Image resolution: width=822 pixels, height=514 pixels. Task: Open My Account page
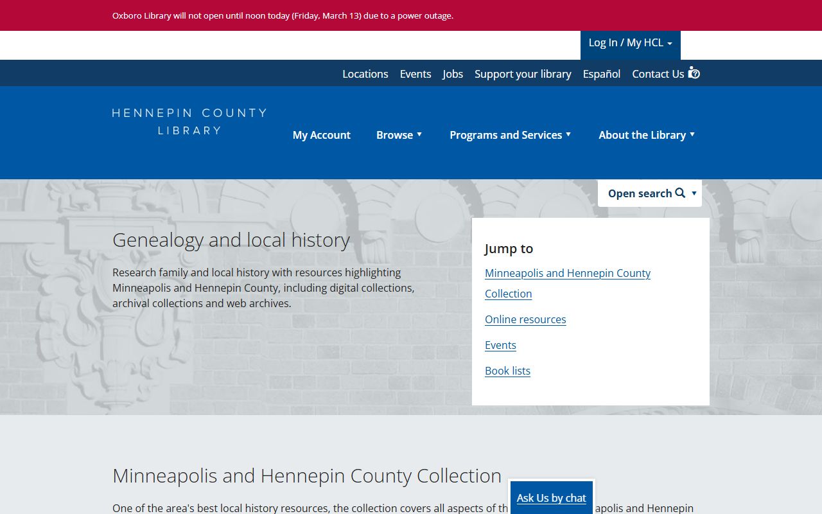click(x=322, y=135)
